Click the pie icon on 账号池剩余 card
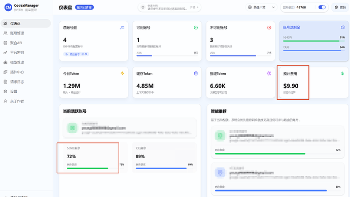Screen dimensions: 350x197 [342, 27]
